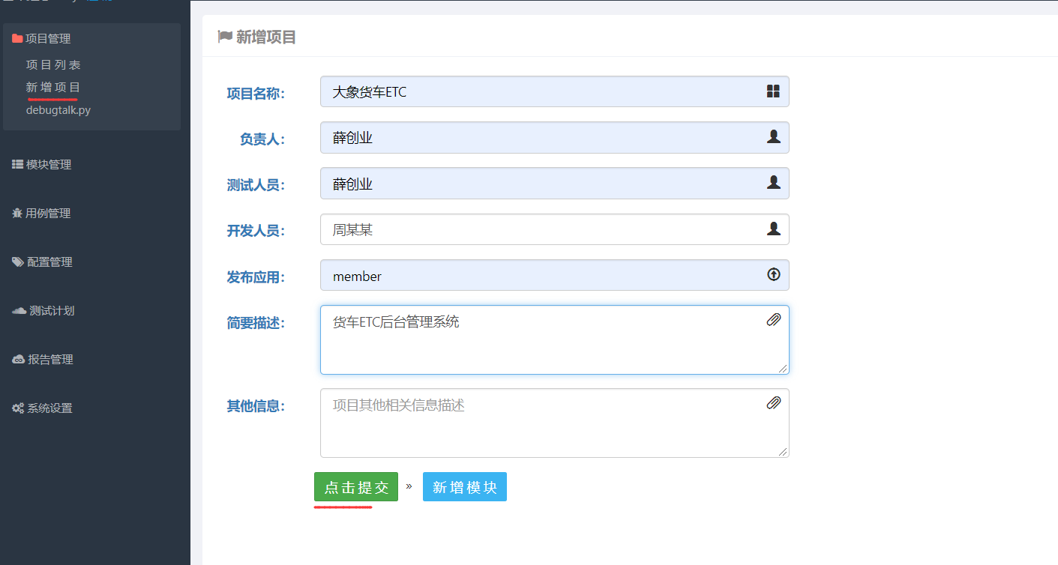Click the 开发人员: label

(256, 231)
